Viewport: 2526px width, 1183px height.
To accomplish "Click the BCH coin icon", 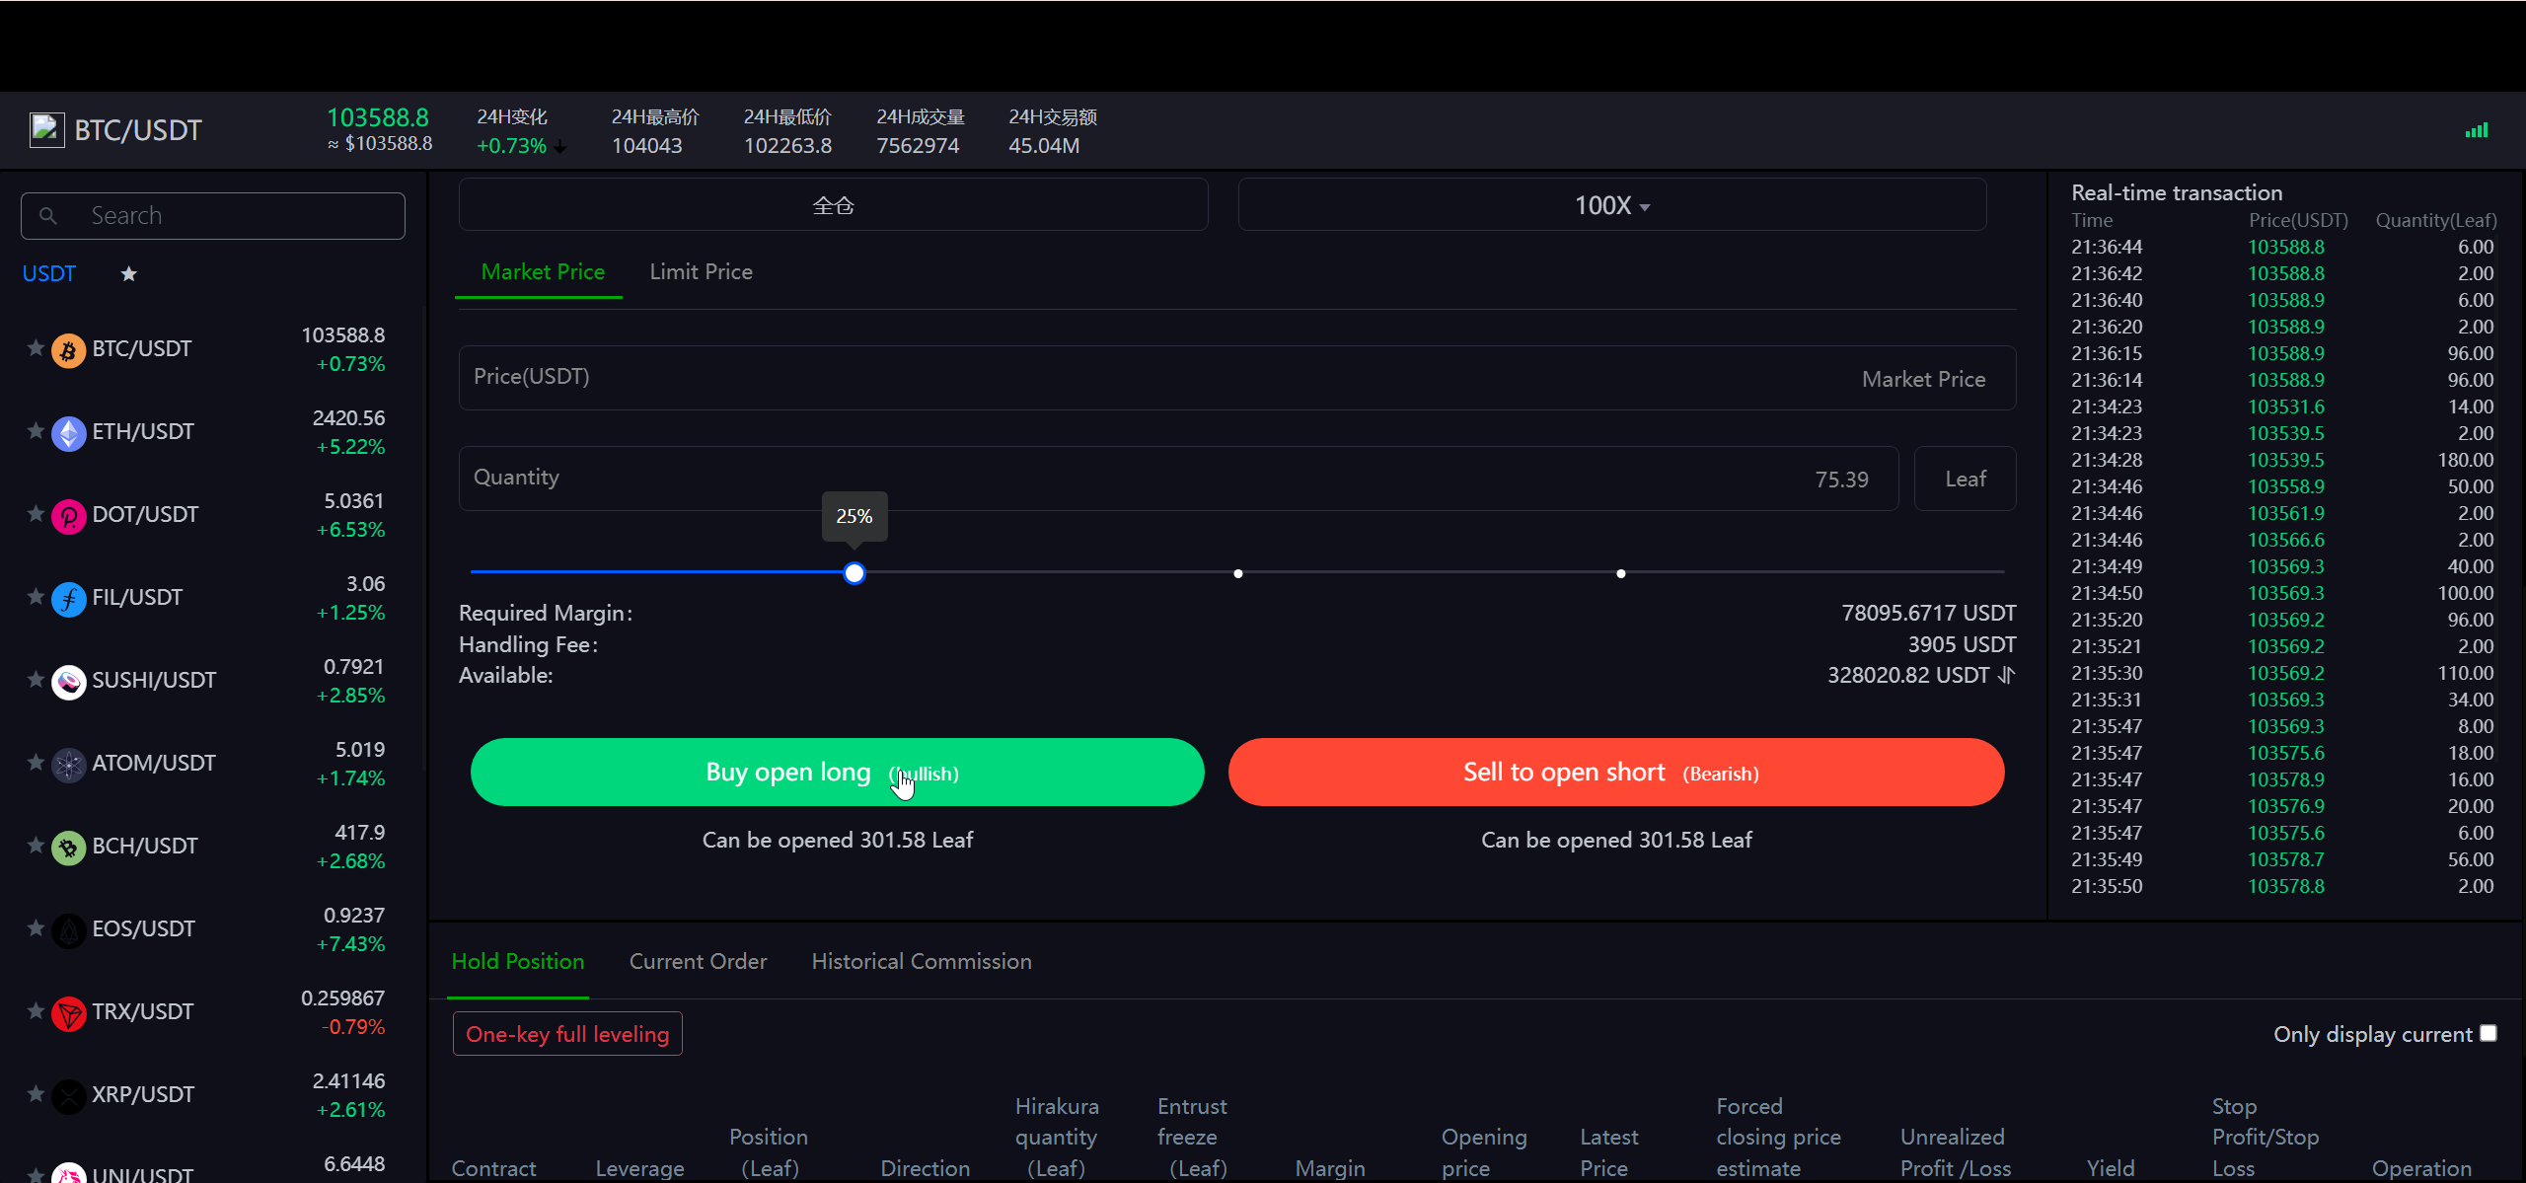I will point(68,848).
